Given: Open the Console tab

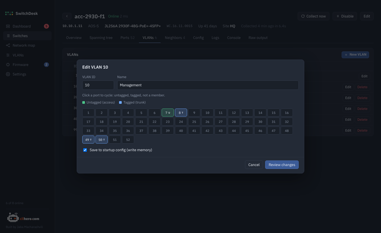Looking at the screenshot, I should (234, 38).
